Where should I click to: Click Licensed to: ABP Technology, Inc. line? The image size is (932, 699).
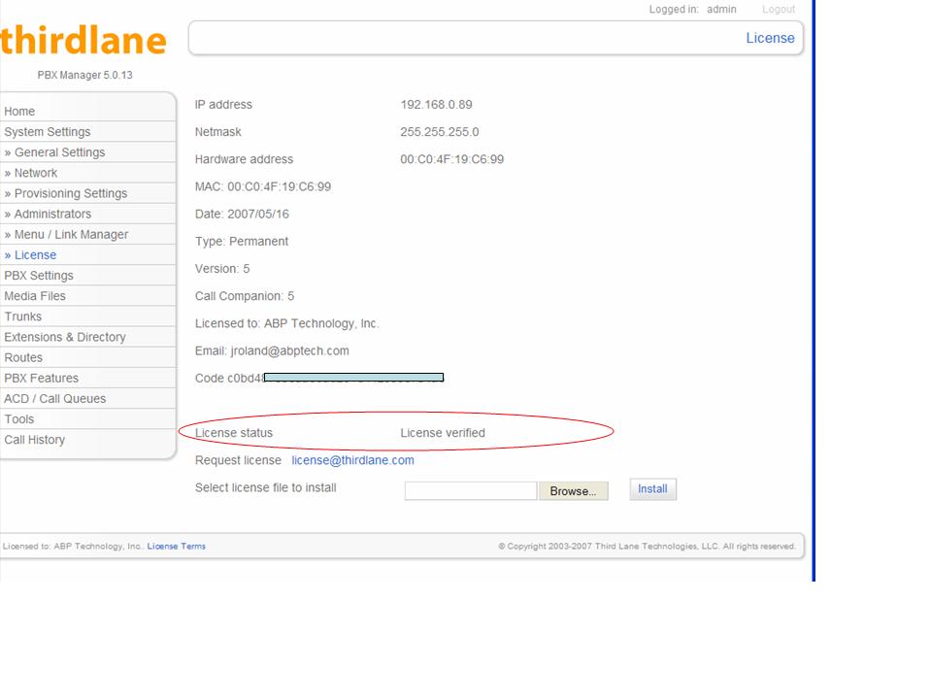coord(287,323)
